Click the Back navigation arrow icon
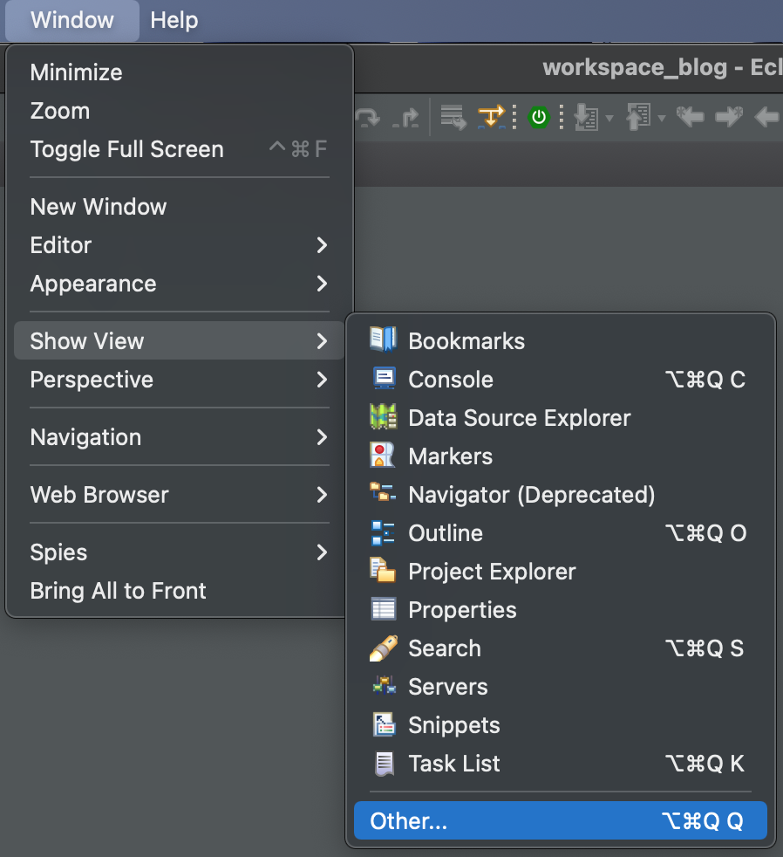The image size is (783, 857). (766, 117)
